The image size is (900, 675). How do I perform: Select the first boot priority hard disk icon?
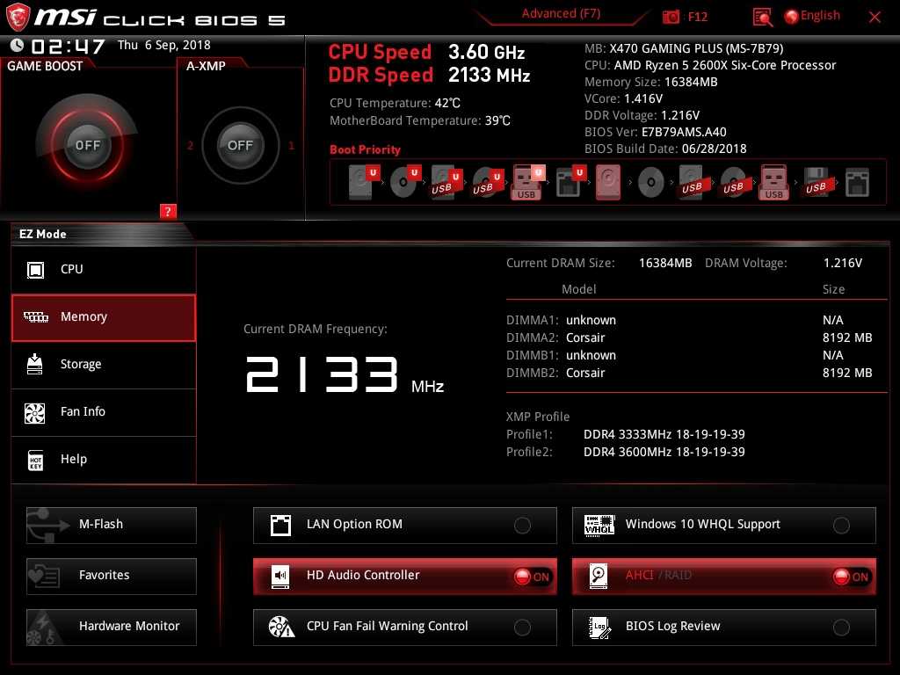point(362,184)
